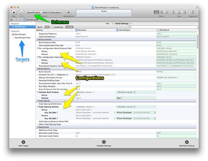Switch filter to Basic settings
This screenshot has height=161, width=208.
[x=40, y=27]
